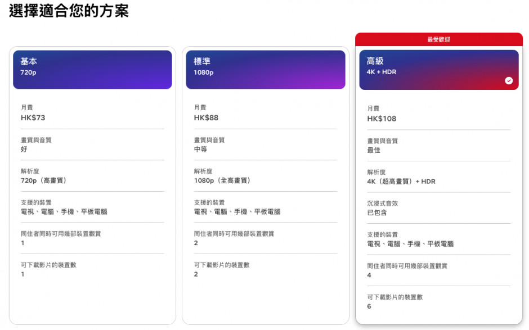Click supported devices list in 基本 plan
Image resolution: width=529 pixels, height=330 pixels.
tap(64, 212)
